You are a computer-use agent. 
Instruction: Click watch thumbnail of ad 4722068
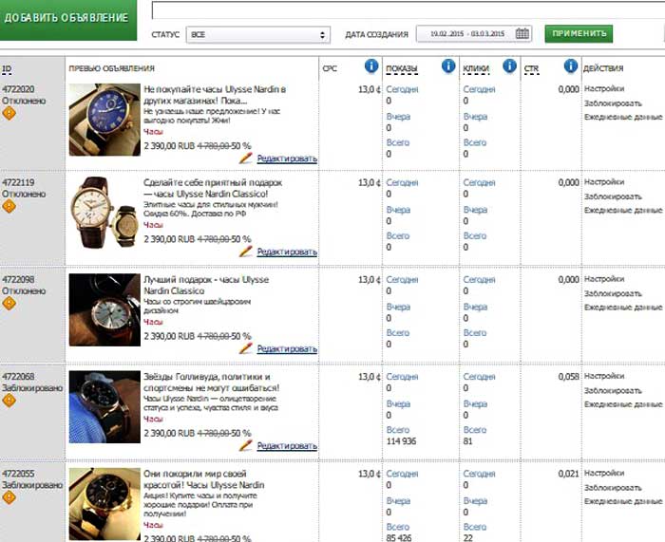click(104, 407)
